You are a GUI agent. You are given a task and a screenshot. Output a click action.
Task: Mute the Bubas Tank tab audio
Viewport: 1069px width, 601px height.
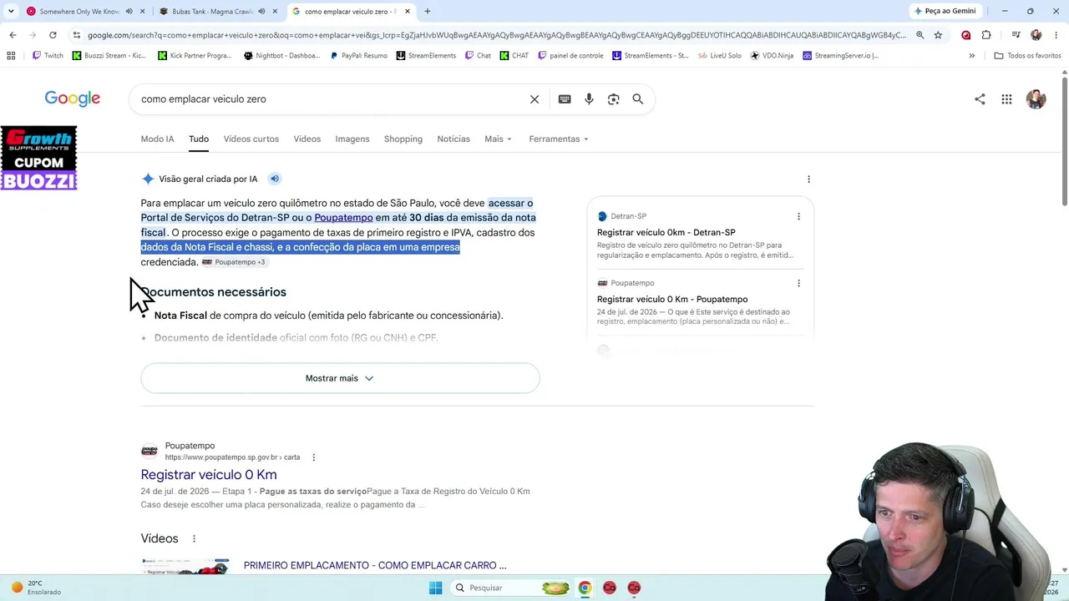261,12
